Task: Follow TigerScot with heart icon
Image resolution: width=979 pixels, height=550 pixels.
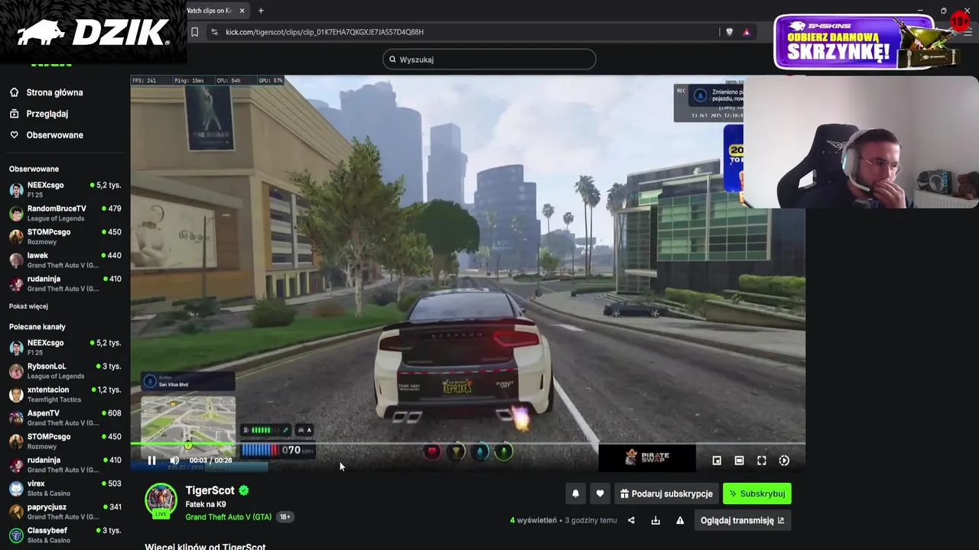Action: pos(600,493)
